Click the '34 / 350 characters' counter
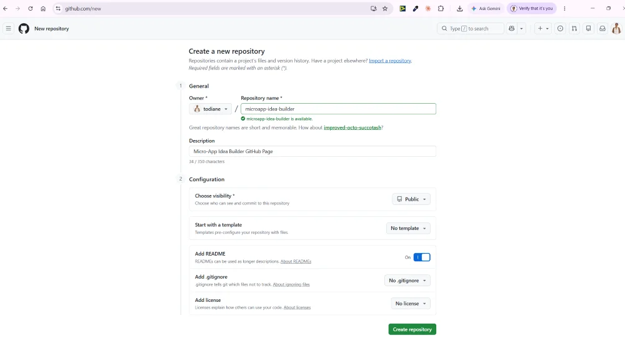Viewport: 625px width, 350px height. click(x=206, y=161)
